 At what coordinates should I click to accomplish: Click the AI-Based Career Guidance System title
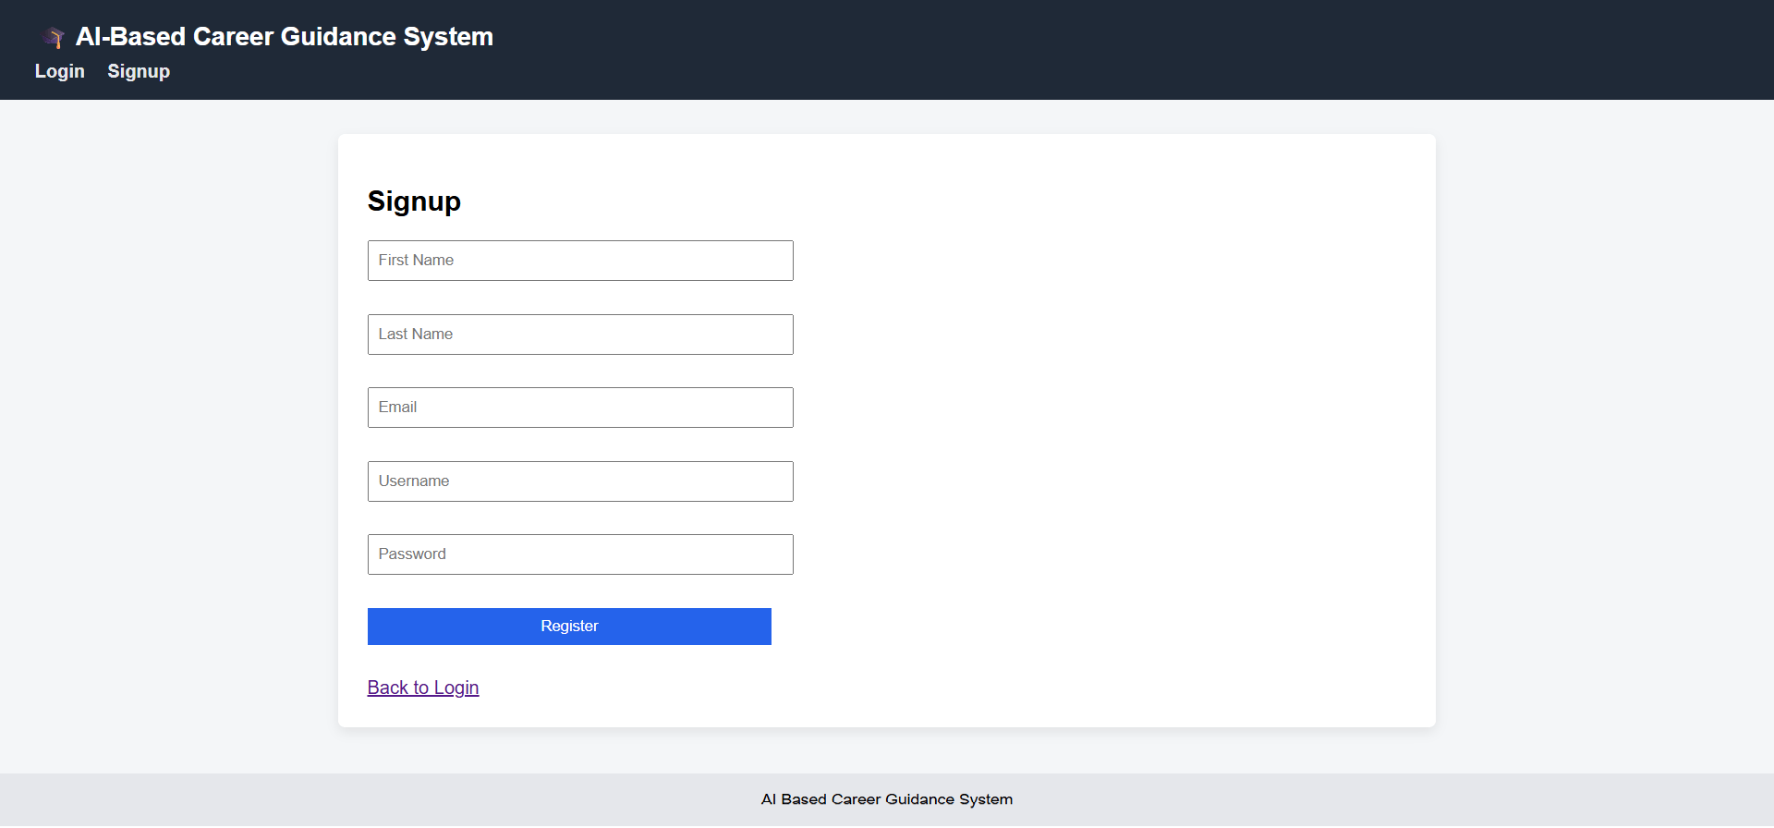[x=285, y=37]
